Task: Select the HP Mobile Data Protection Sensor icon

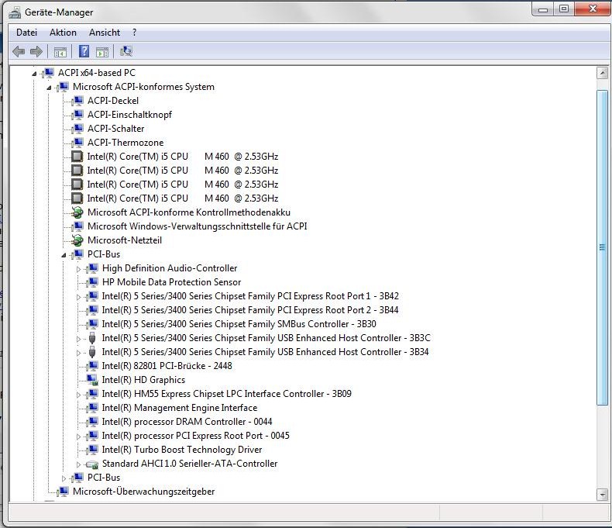Action: pos(92,282)
